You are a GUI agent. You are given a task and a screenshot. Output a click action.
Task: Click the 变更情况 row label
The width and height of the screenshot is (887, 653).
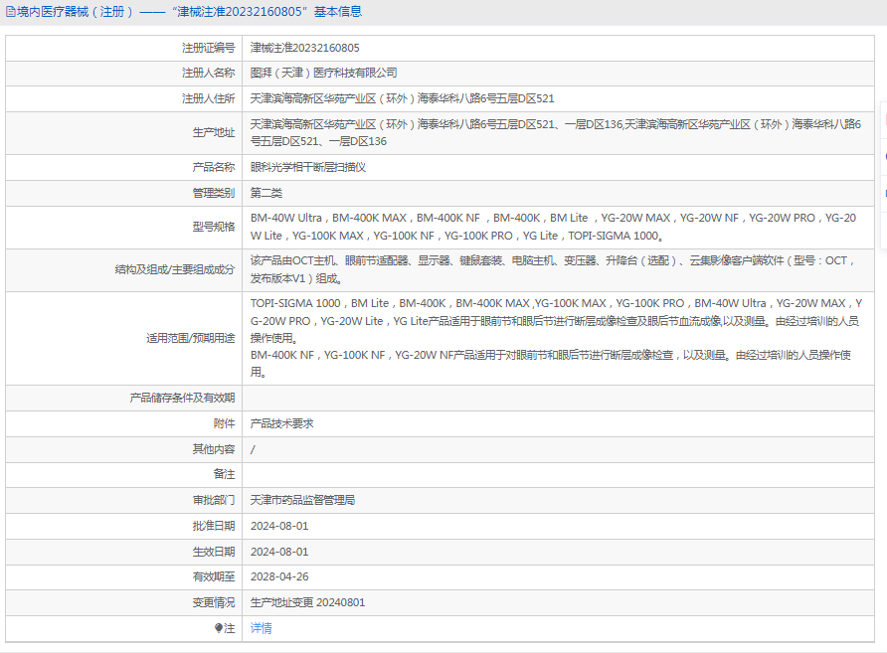[x=213, y=602]
